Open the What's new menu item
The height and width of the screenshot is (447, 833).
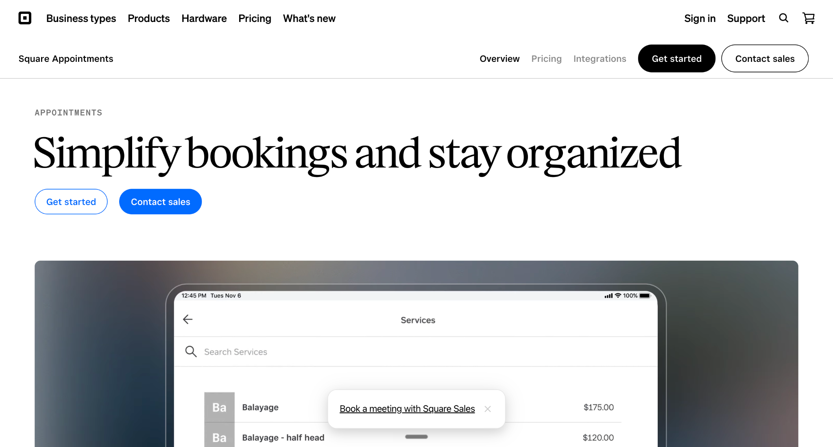309,18
